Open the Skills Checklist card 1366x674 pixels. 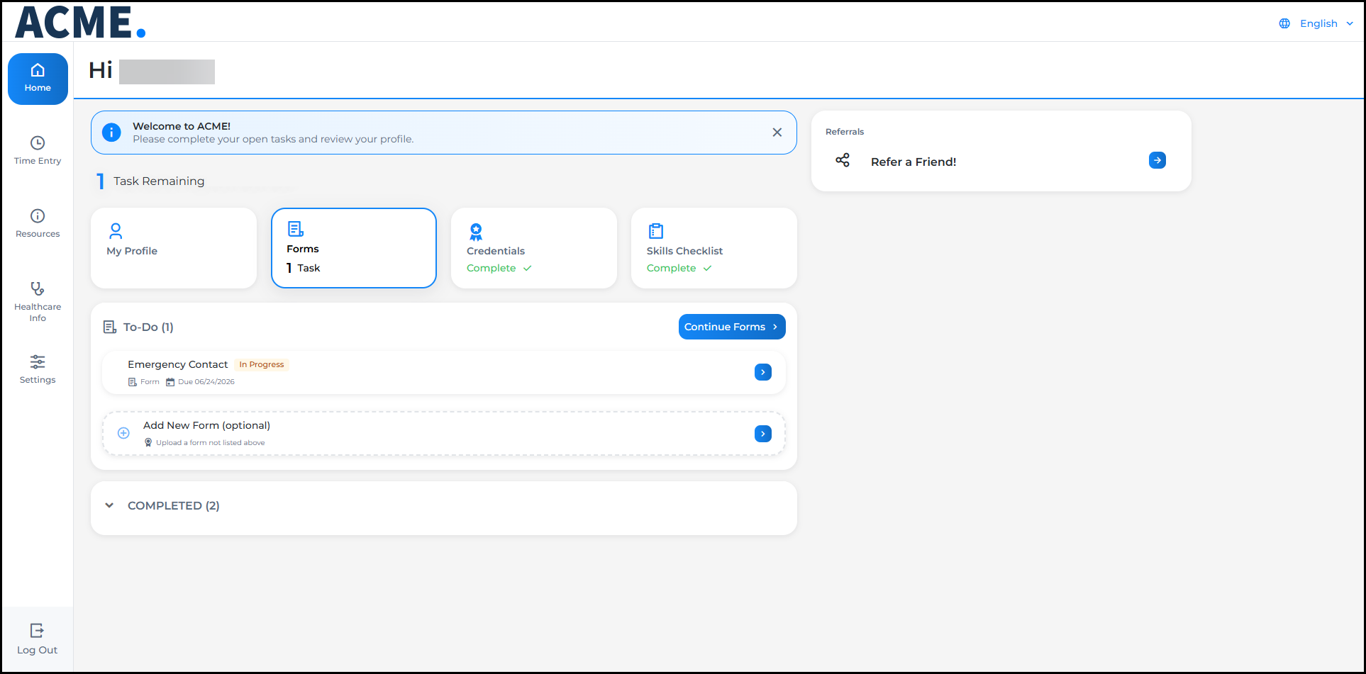point(714,248)
